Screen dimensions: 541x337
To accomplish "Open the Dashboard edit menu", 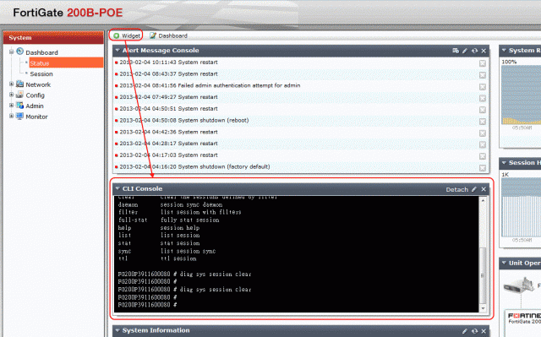I will (169, 35).
